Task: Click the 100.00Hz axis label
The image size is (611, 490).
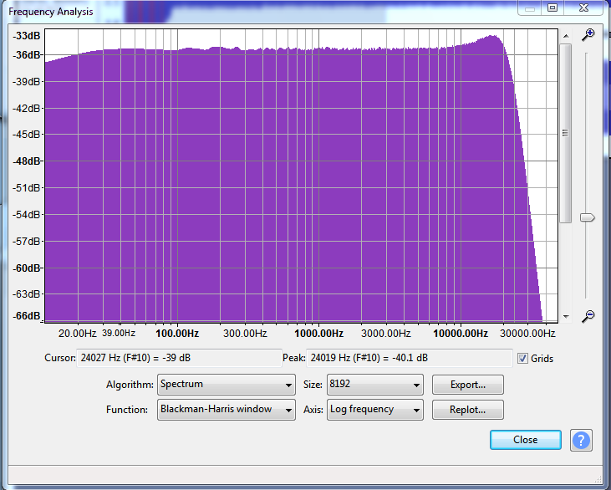Action: [x=177, y=334]
